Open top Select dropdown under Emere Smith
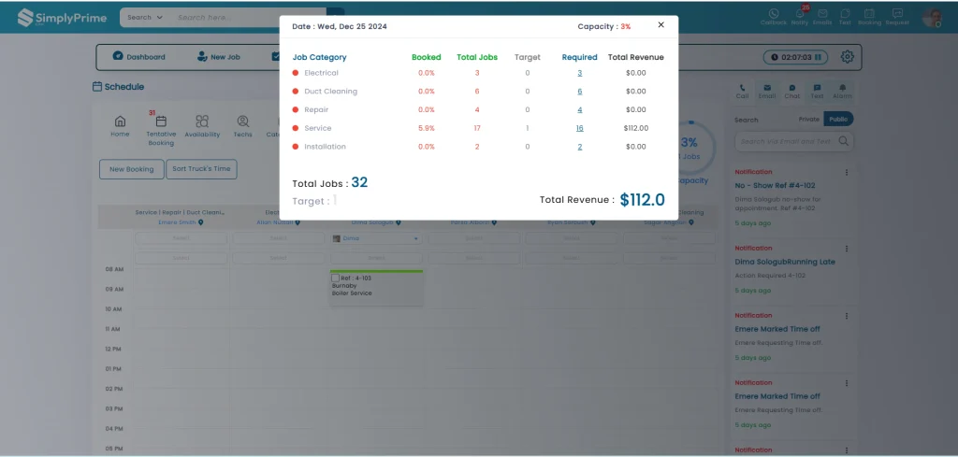This screenshot has width=958, height=457. click(x=181, y=238)
